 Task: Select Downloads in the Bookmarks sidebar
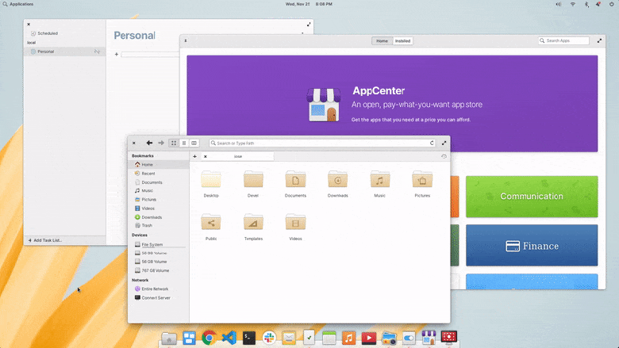point(159,217)
